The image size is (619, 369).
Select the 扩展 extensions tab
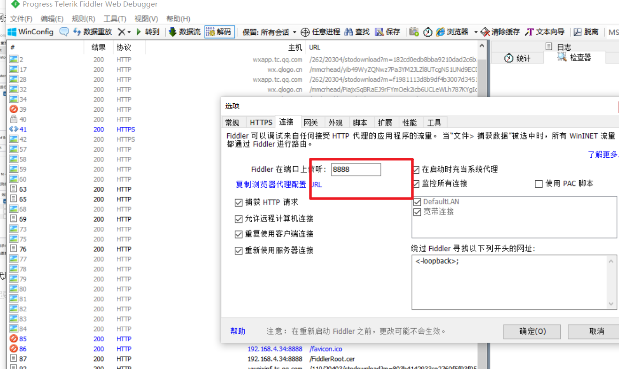pyautogui.click(x=385, y=123)
